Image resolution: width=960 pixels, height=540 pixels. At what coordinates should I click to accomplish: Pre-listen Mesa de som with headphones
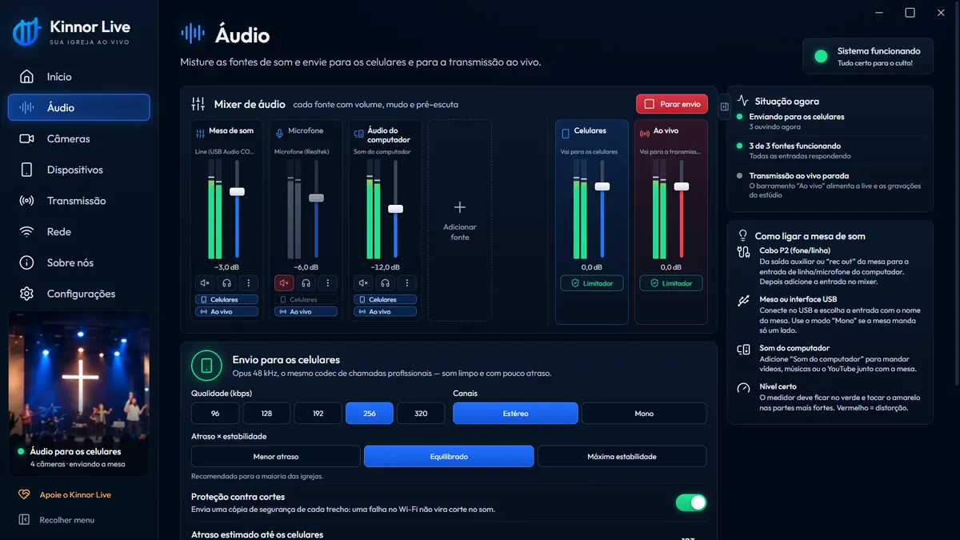coord(227,282)
